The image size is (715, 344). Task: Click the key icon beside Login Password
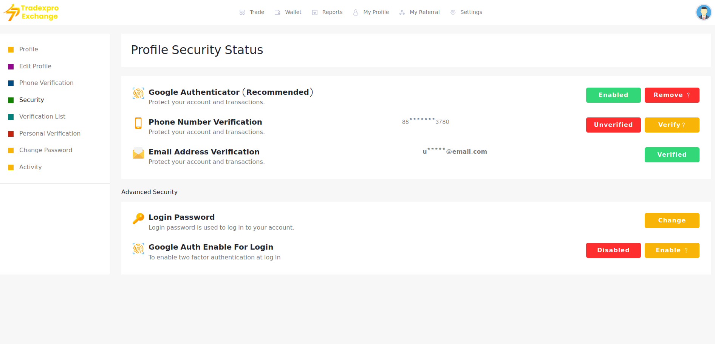138,218
